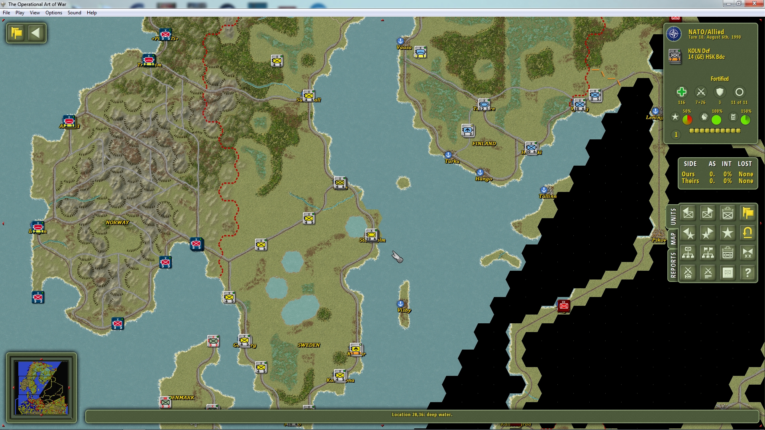Screen dimensions: 765x430
Task: Open the Help menu
Action: pos(92,13)
